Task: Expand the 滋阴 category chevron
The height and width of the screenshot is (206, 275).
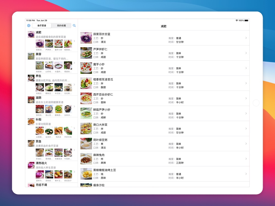Action: pos(74,106)
